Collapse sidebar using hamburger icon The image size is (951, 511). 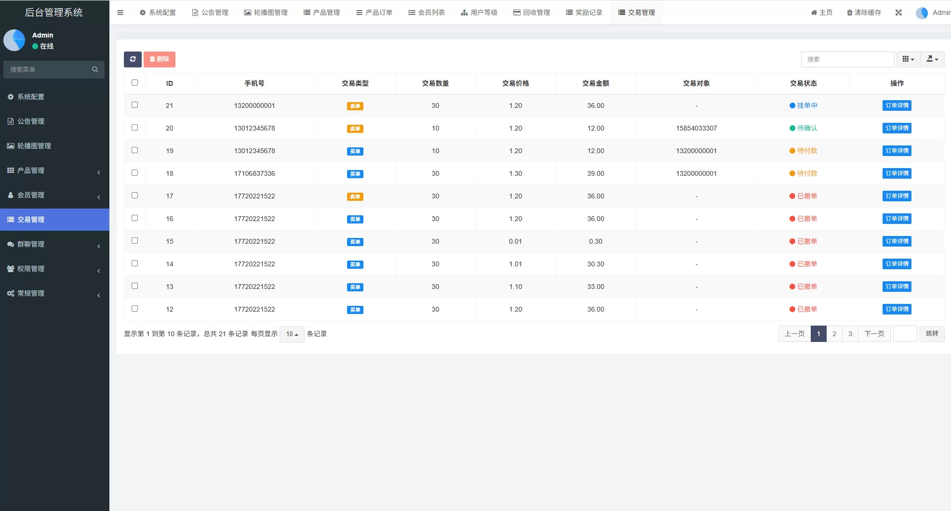120,13
